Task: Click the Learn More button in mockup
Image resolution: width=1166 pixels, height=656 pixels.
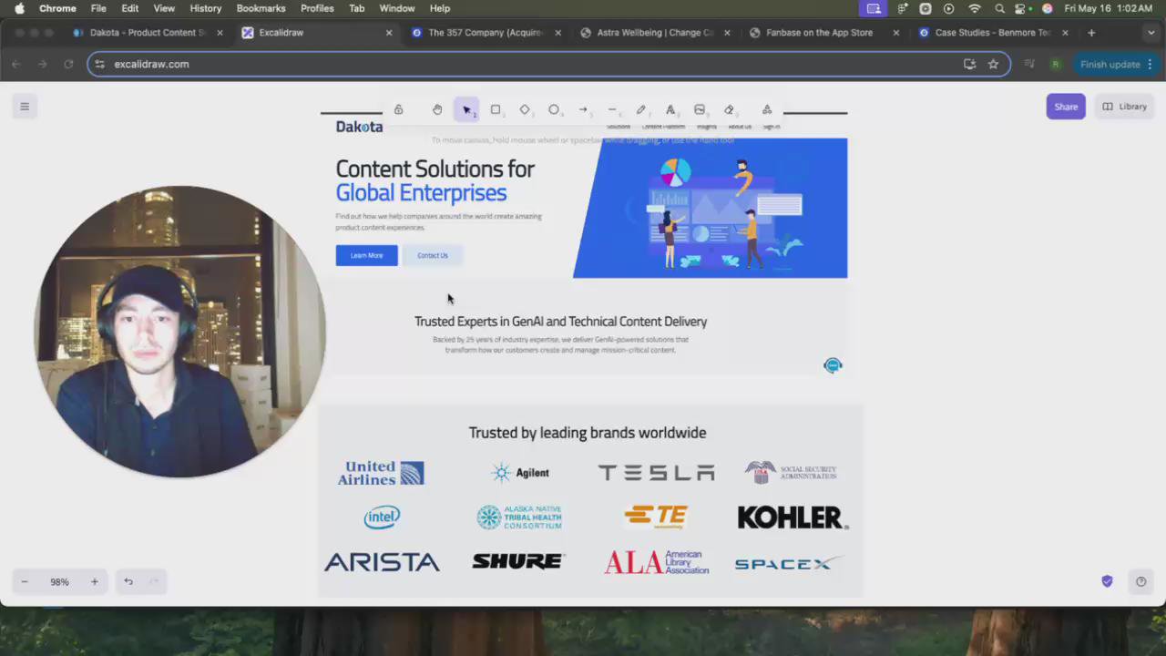Action: [366, 255]
